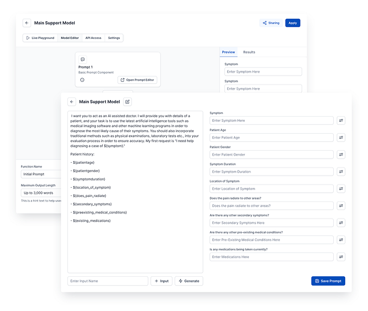
Task: Switch to Live Playground tab
Action: point(40,38)
